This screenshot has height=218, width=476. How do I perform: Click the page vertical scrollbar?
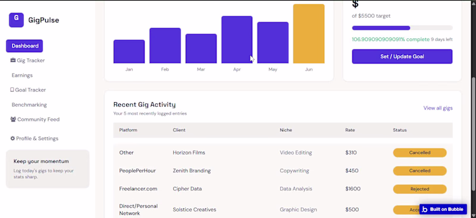click(473, 134)
